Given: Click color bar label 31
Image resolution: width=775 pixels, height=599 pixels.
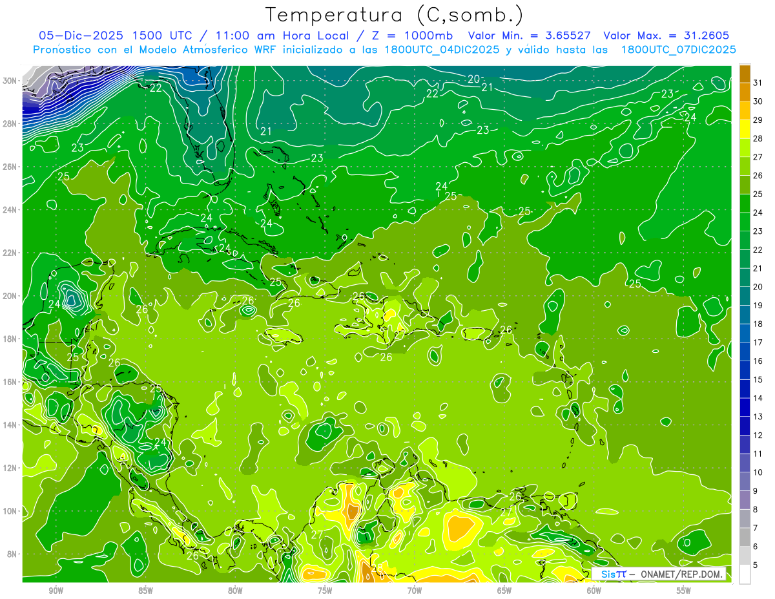Looking at the screenshot, I should click(x=758, y=83).
